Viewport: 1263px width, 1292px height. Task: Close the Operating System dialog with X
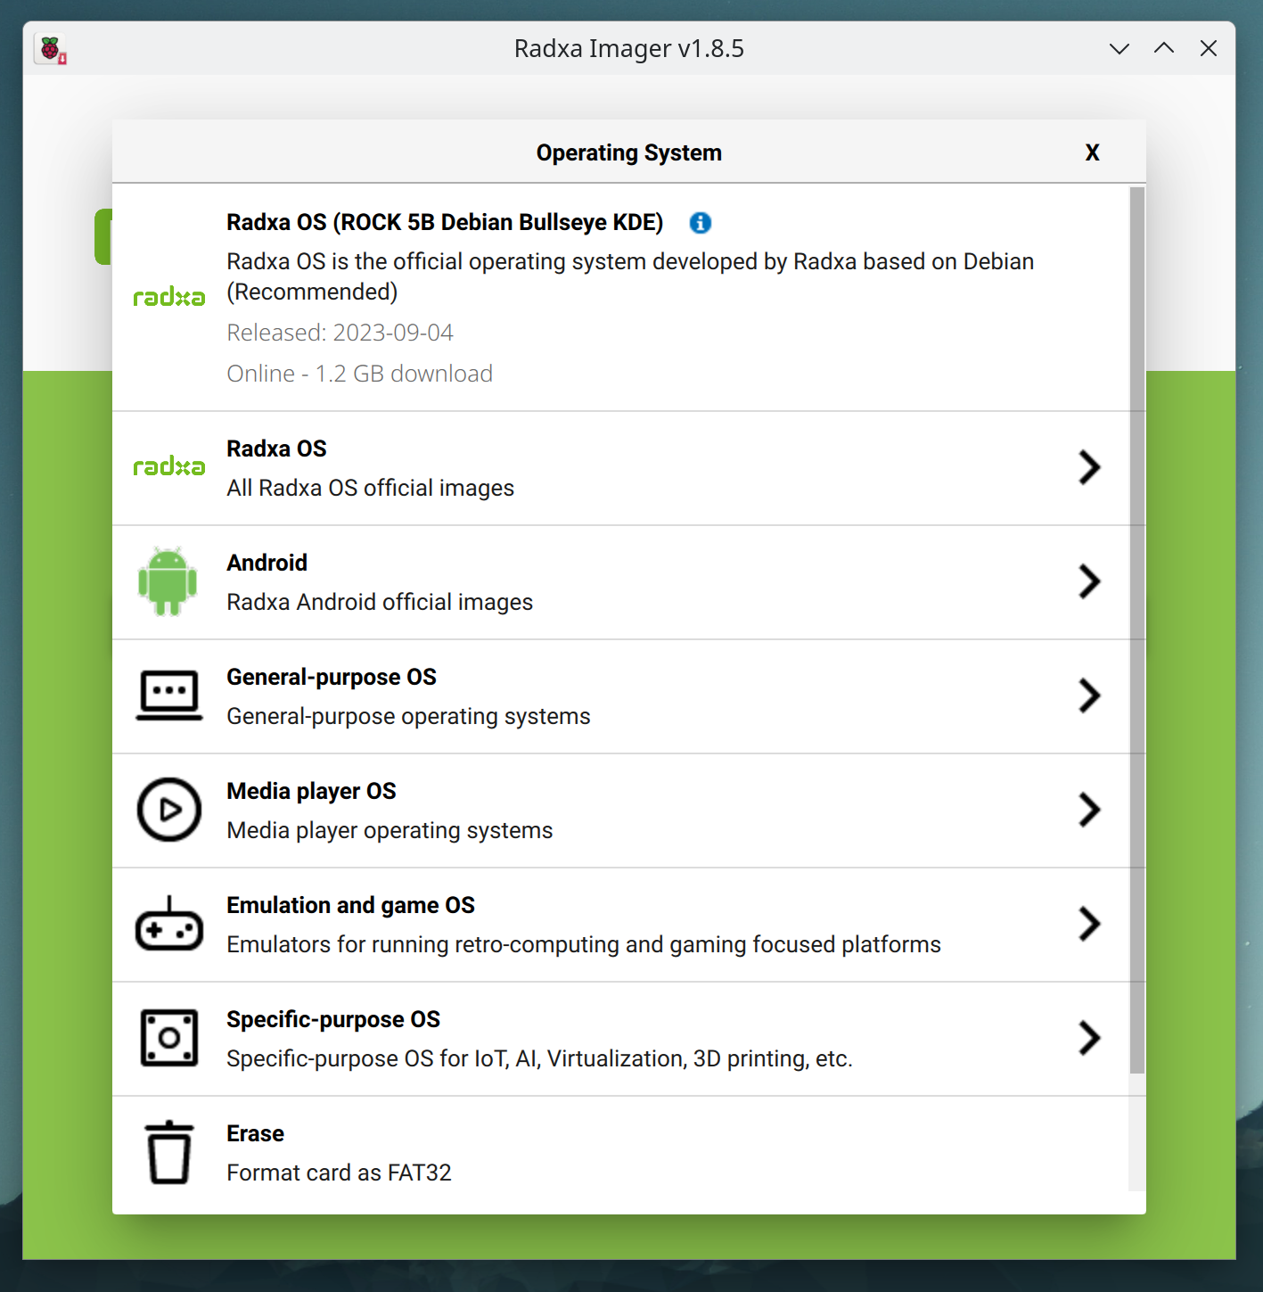1092,152
